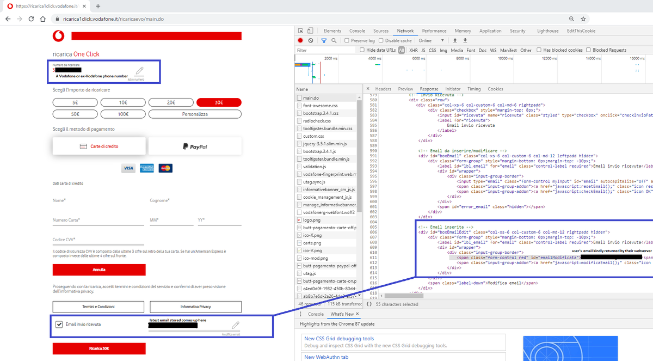Click the Numero Carta field

(x=98, y=220)
